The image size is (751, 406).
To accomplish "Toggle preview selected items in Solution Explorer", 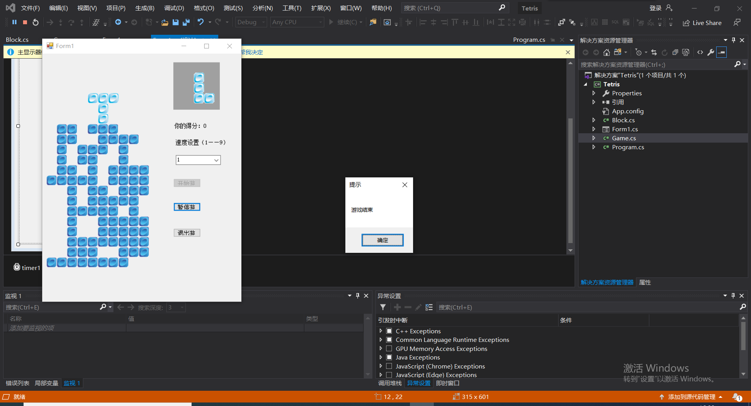I will [722, 52].
